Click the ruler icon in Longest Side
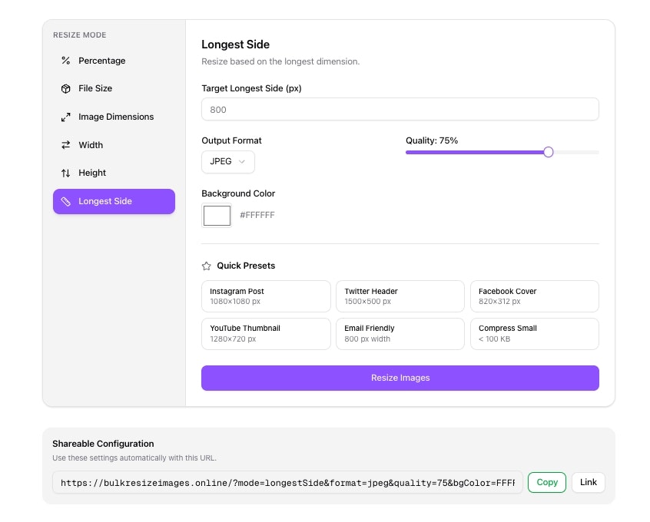The width and height of the screenshot is (650, 522). tap(65, 201)
